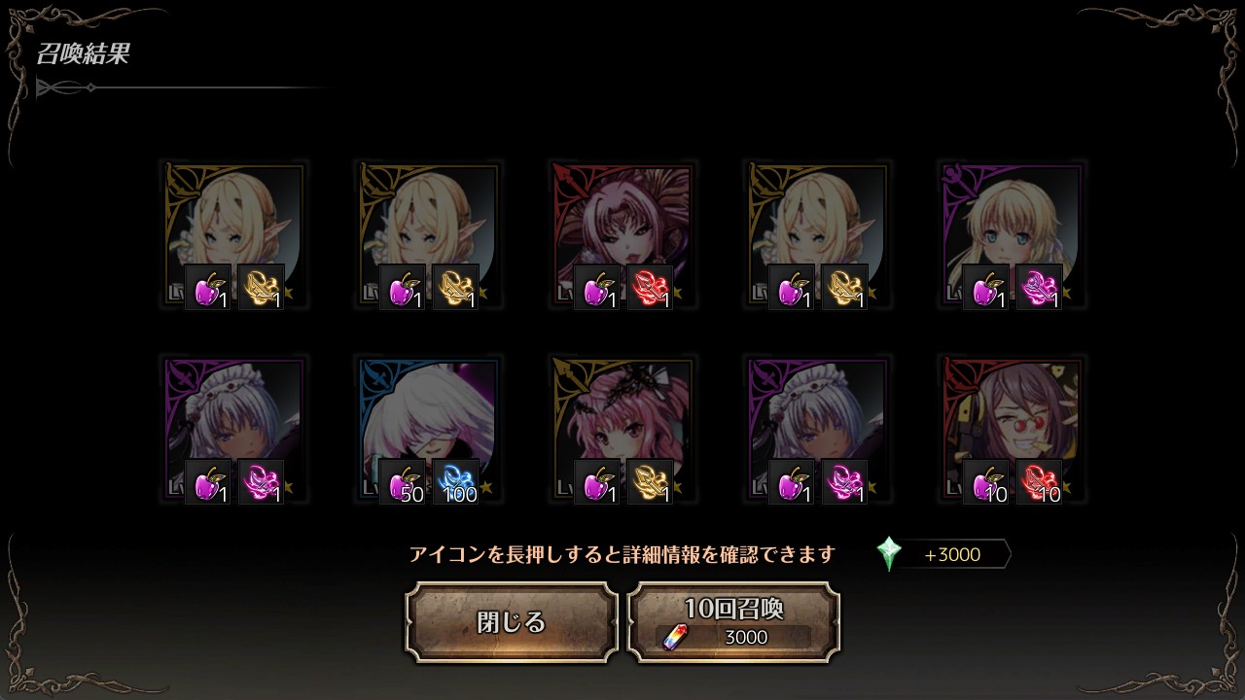Select the purple-framed blonde girl portrait
The width and height of the screenshot is (1245, 700).
tap(1012, 234)
